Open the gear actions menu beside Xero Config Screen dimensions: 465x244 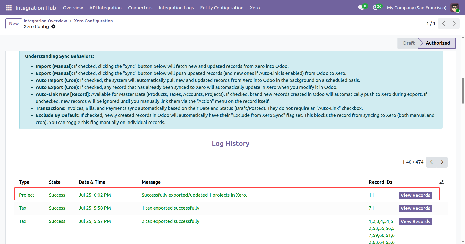(53, 27)
